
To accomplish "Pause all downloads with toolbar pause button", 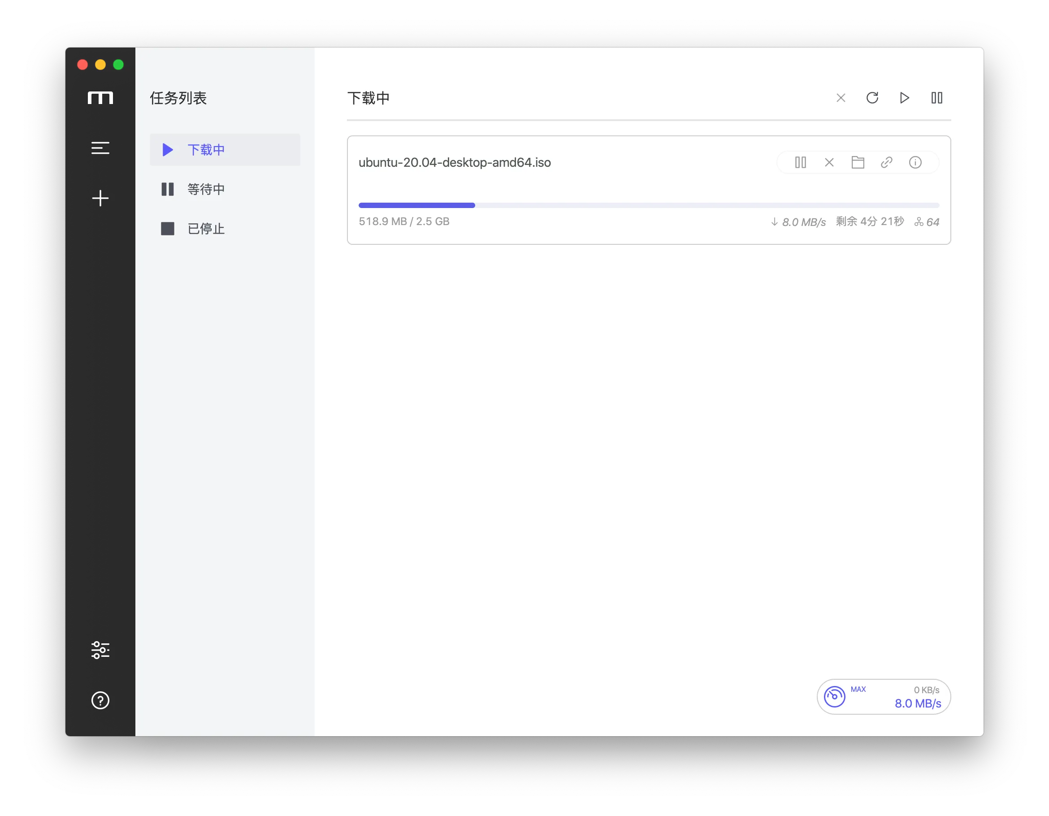I will coord(937,97).
